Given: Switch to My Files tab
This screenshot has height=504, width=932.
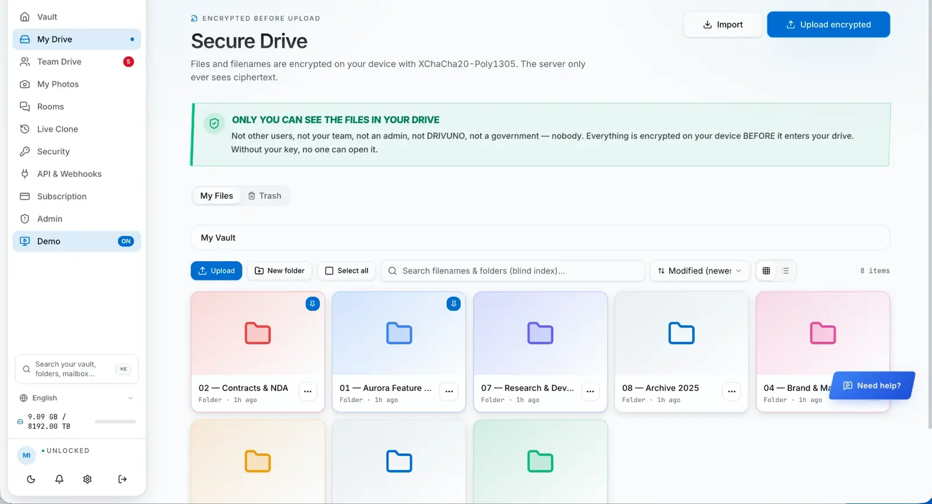Looking at the screenshot, I should 217,196.
